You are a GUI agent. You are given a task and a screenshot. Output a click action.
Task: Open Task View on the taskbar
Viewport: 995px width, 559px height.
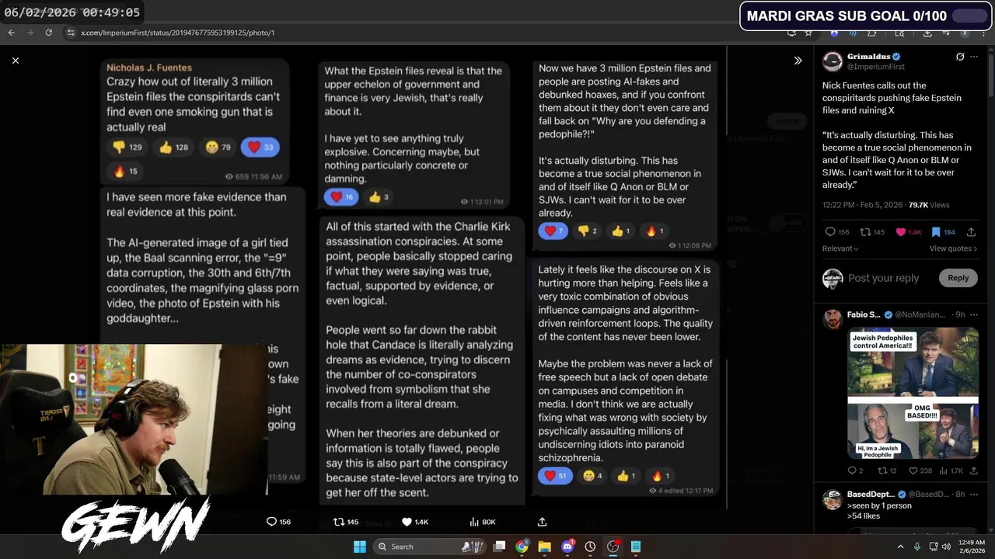pyautogui.click(x=499, y=547)
